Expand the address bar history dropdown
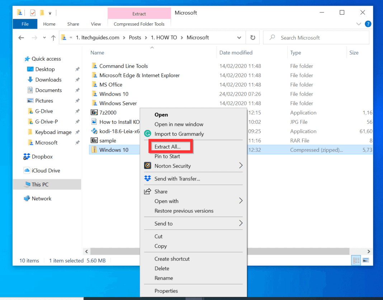This screenshot has width=383, height=300. pos(239,38)
